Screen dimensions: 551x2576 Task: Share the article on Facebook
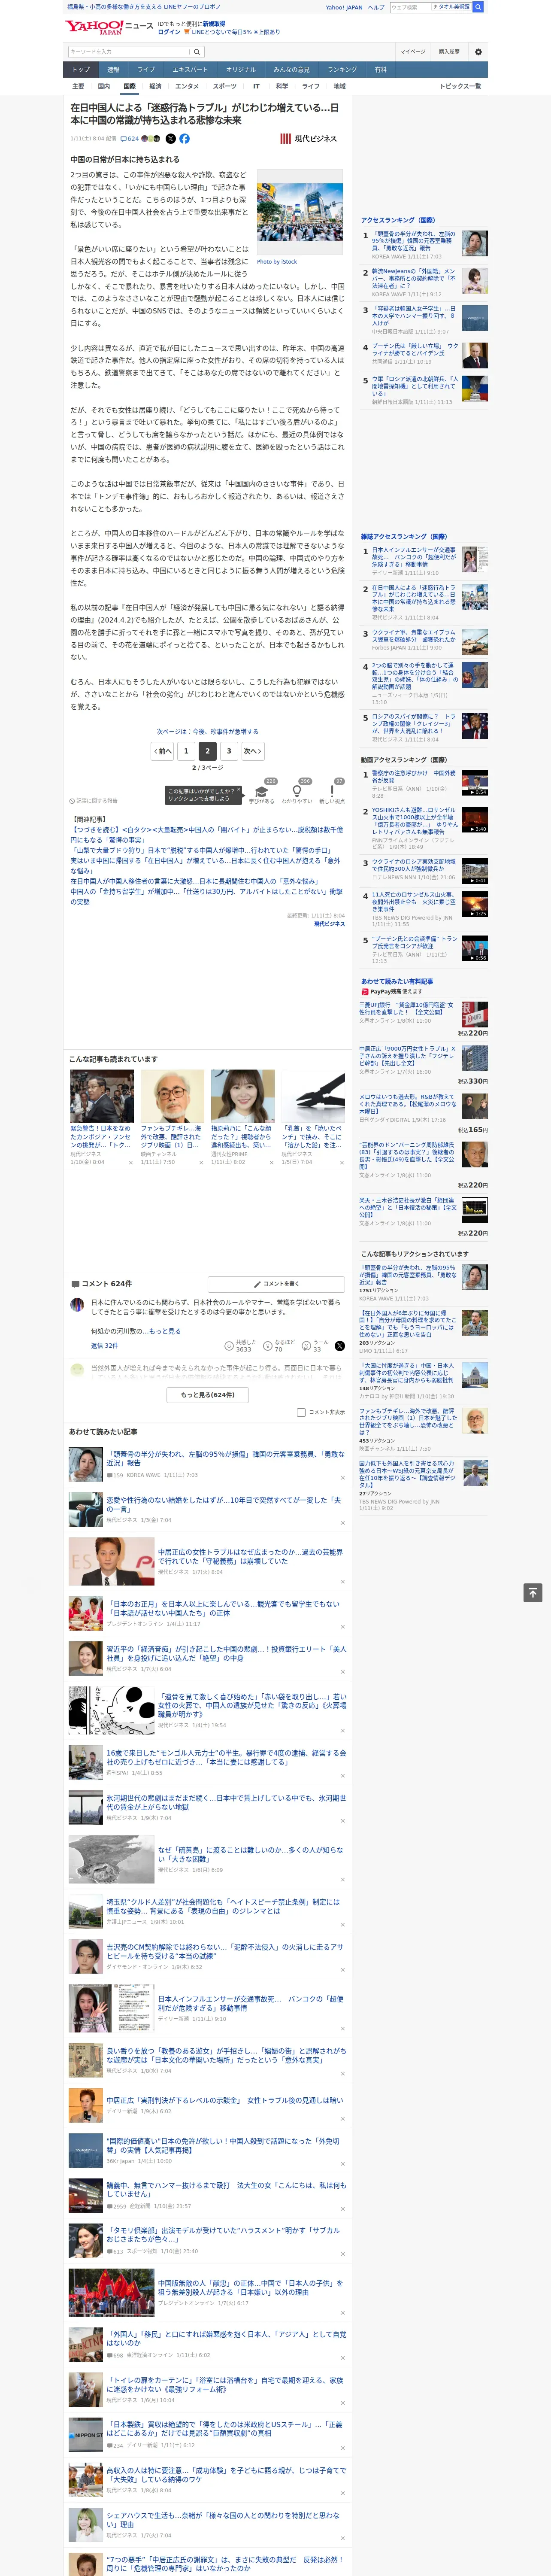(185, 139)
